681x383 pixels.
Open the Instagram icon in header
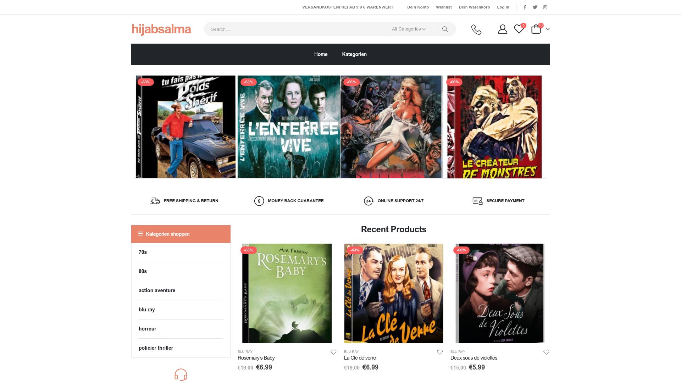(x=545, y=7)
